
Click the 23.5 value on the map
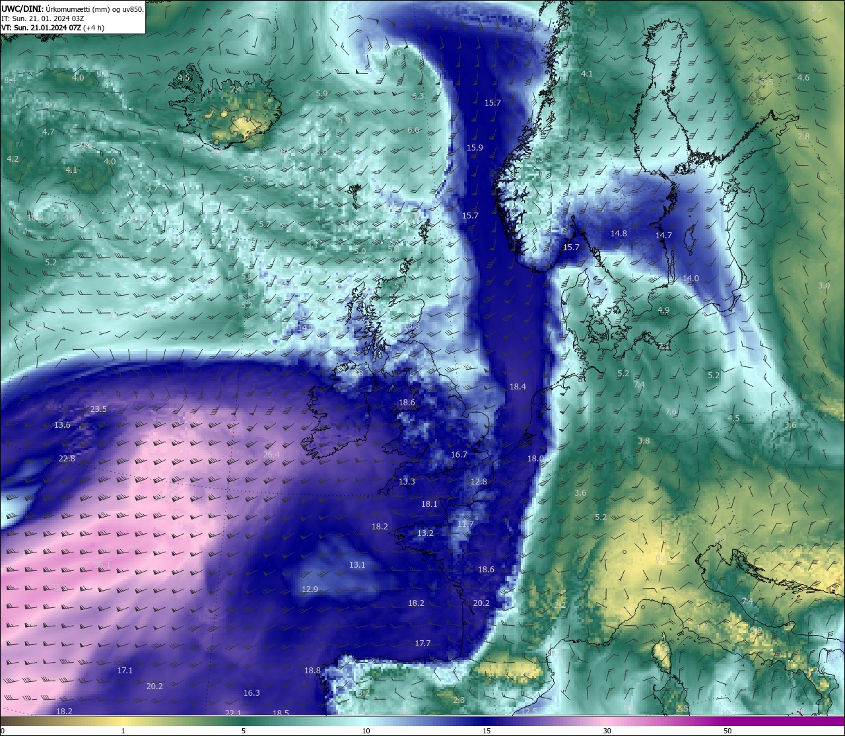pyautogui.click(x=98, y=409)
